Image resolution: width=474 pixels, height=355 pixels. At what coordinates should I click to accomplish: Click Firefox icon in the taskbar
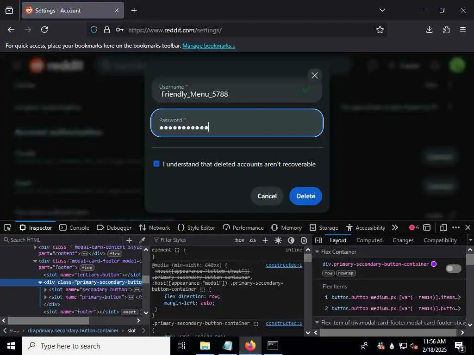[250, 346]
